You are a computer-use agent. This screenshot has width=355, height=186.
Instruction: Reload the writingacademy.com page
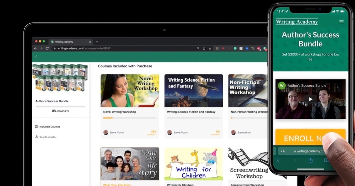tap(47, 48)
